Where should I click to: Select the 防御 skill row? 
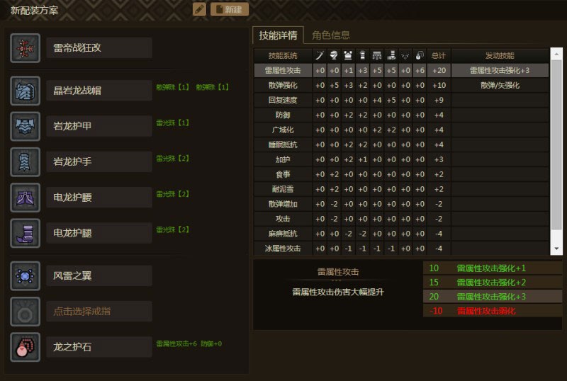coord(401,115)
